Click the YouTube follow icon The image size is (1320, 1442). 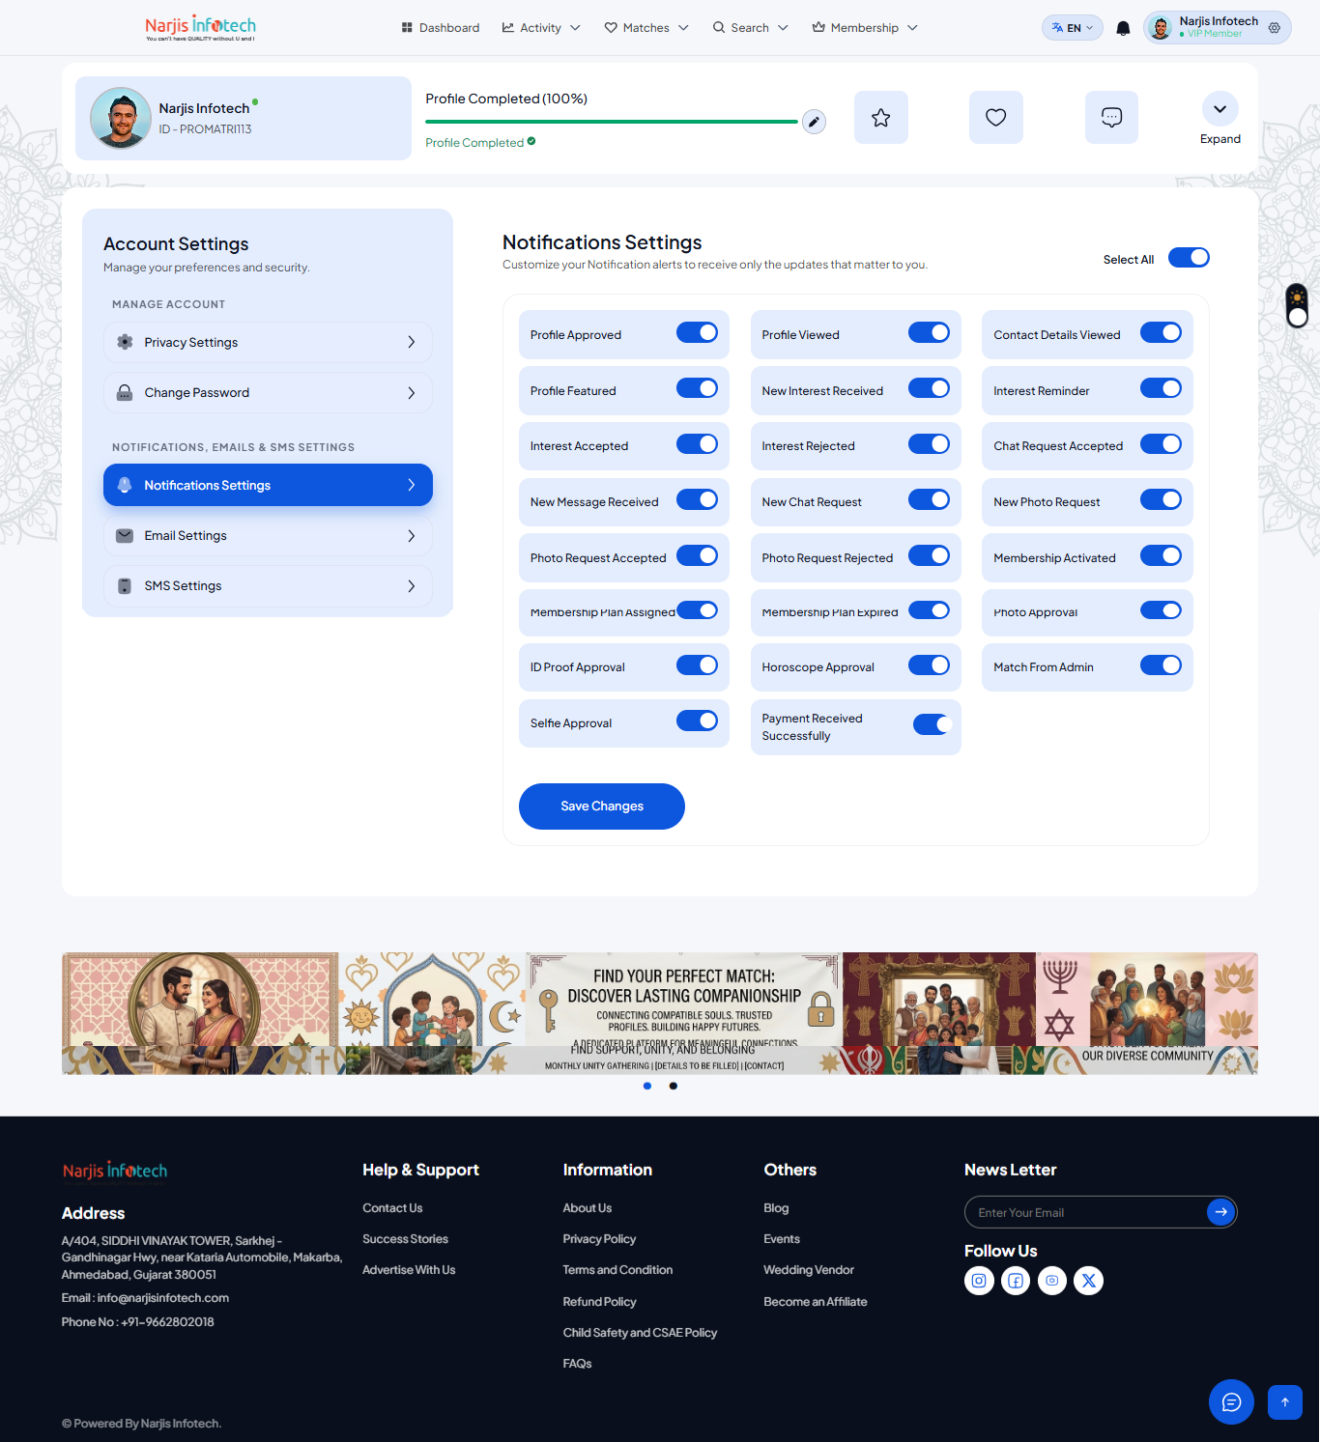1052,1281
